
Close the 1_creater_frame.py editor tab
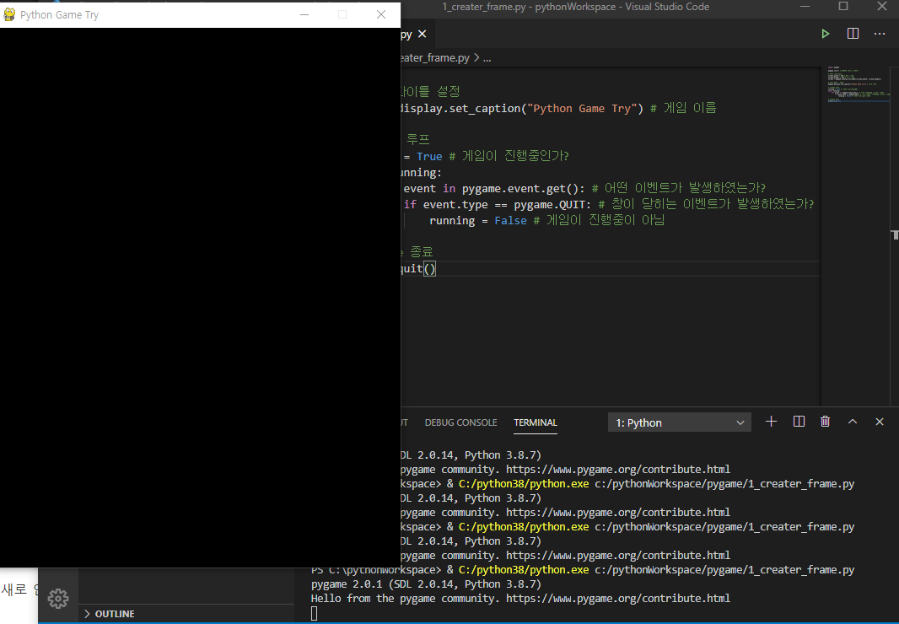click(x=422, y=34)
